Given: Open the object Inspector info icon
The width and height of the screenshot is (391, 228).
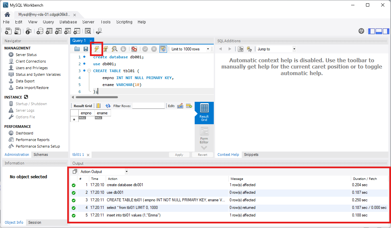Looking at the screenshot, I should (28, 31).
